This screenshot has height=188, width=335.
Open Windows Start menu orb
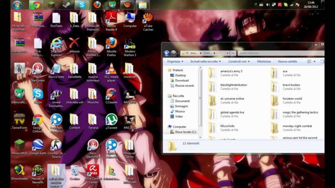point(17,5)
